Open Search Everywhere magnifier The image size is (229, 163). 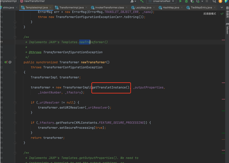pyautogui.click(x=214, y=1)
